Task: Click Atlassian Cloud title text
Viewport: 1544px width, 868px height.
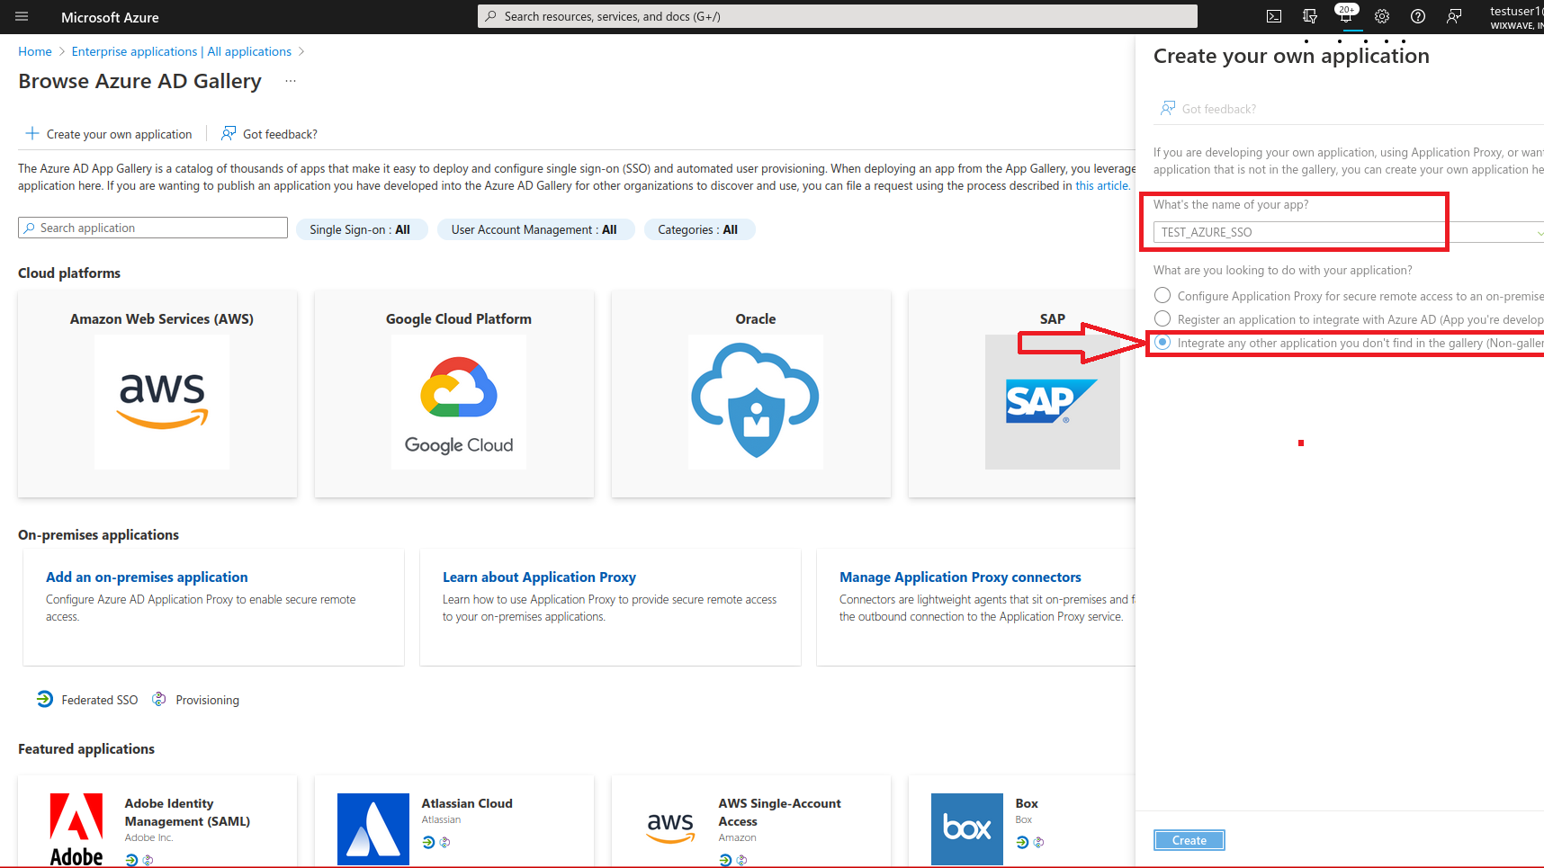Action: point(467,803)
